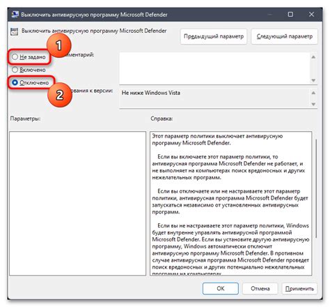
Task: Select the 'Включено' radio option
Action: pyautogui.click(x=15, y=70)
